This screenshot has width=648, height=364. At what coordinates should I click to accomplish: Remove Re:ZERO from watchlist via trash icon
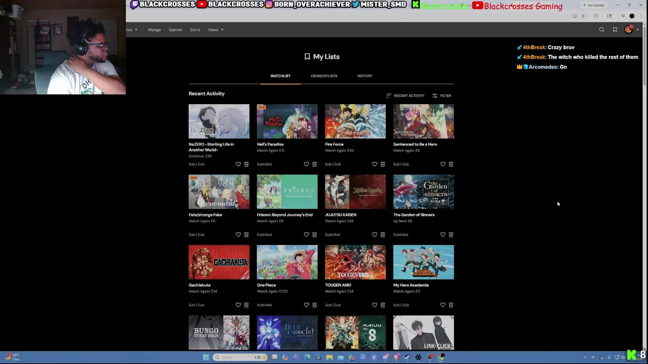[247, 164]
